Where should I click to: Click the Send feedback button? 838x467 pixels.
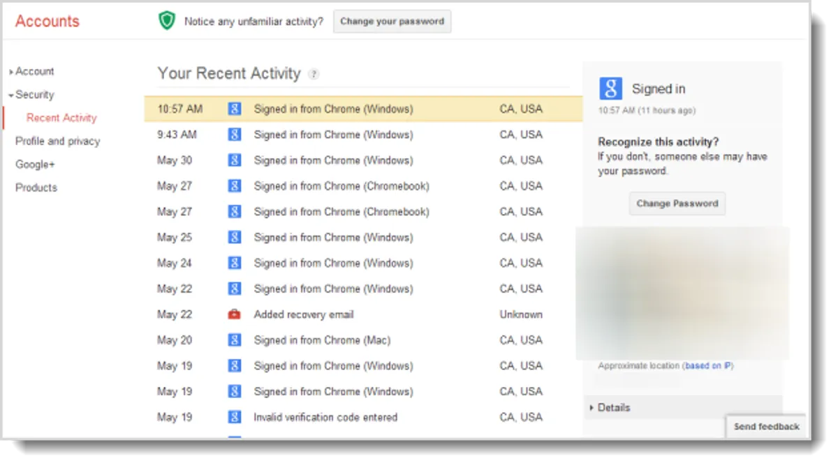[x=766, y=427]
